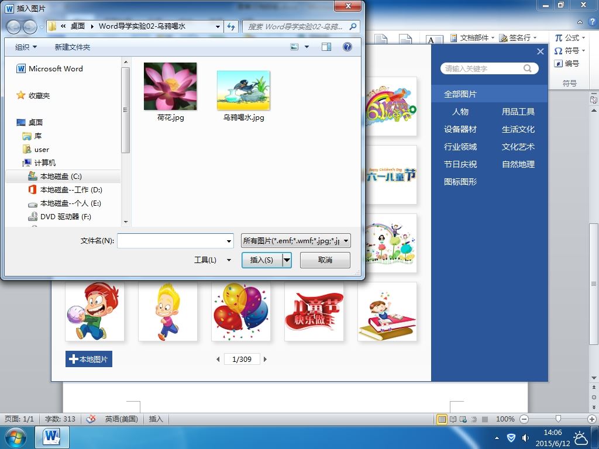Open the dialog help question mark icon
The height and width of the screenshot is (449, 599).
(347, 47)
